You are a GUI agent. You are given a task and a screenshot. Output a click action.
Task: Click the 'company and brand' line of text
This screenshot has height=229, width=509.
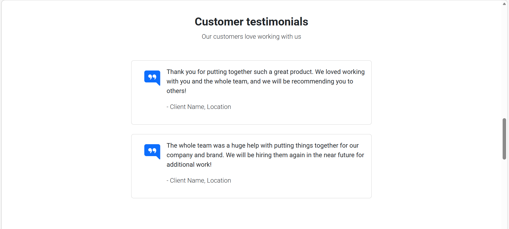point(265,155)
